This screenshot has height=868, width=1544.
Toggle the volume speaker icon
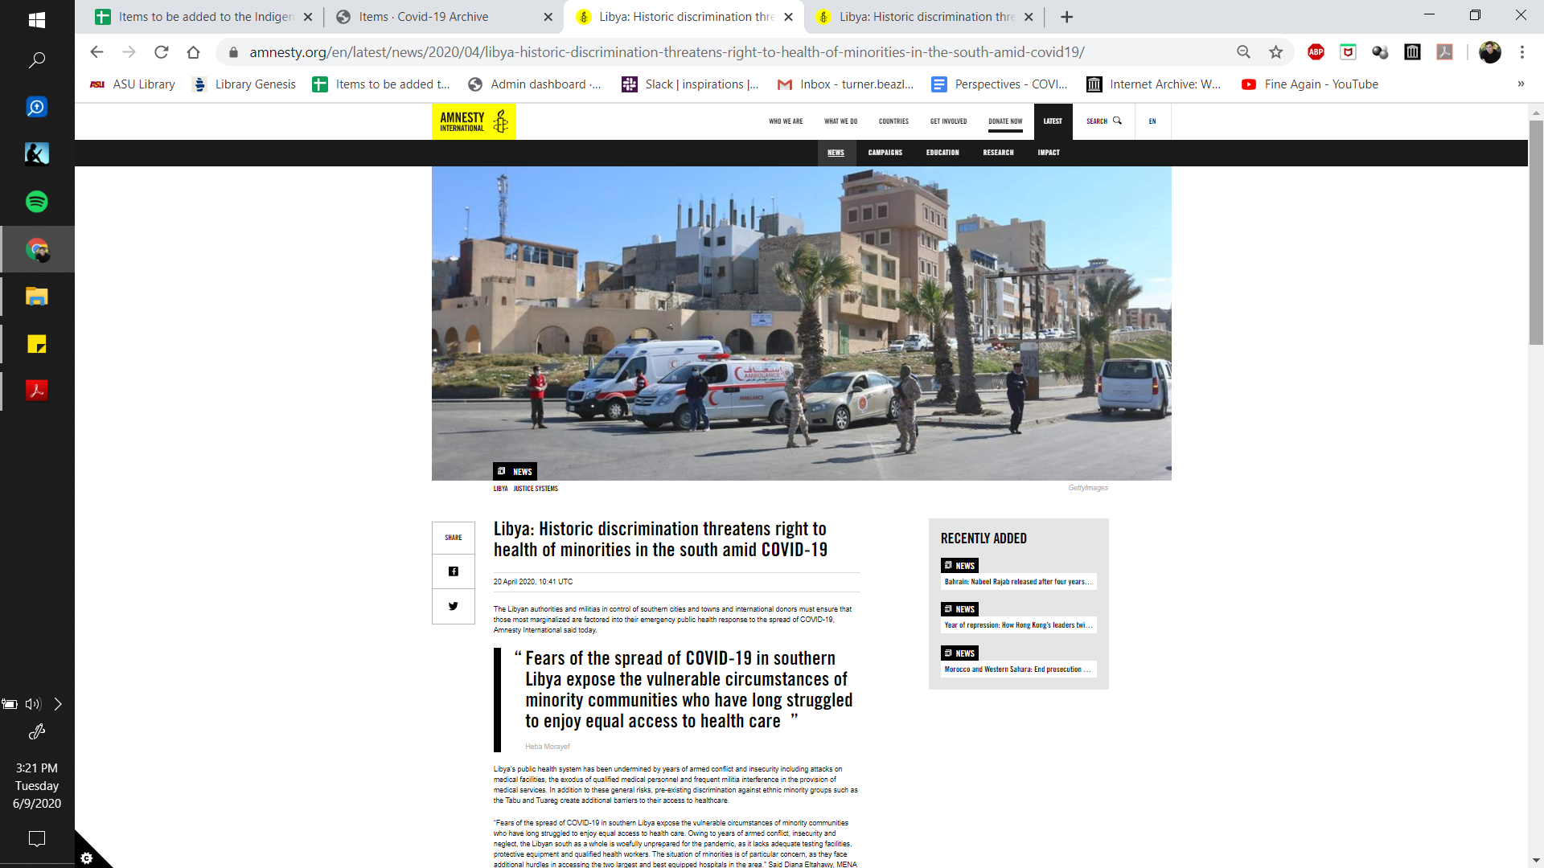click(33, 704)
